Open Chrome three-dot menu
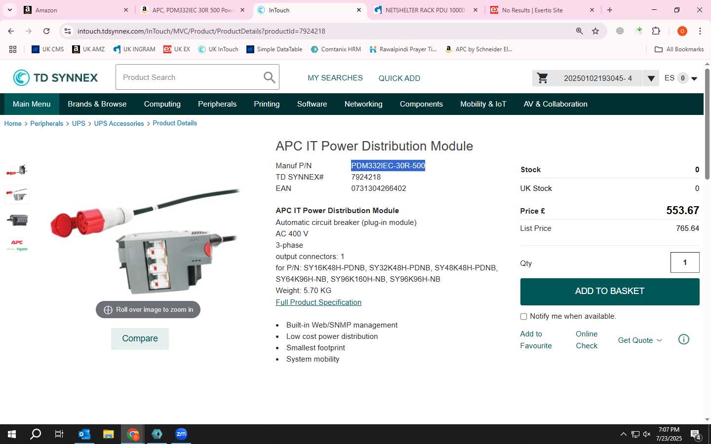The height and width of the screenshot is (444, 711). (700, 31)
